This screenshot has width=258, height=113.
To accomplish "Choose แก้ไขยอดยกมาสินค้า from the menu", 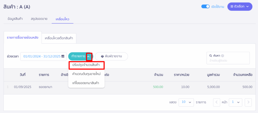I will coord(86,83).
